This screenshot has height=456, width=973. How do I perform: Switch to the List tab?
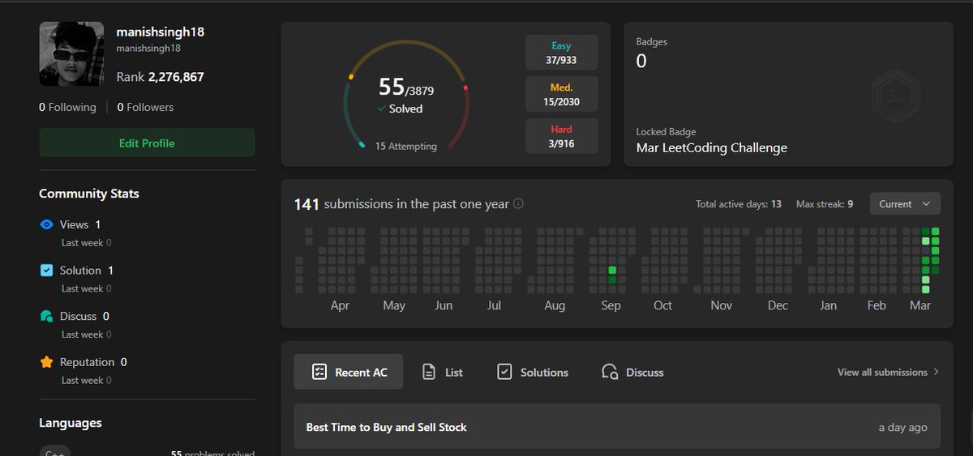(x=443, y=372)
